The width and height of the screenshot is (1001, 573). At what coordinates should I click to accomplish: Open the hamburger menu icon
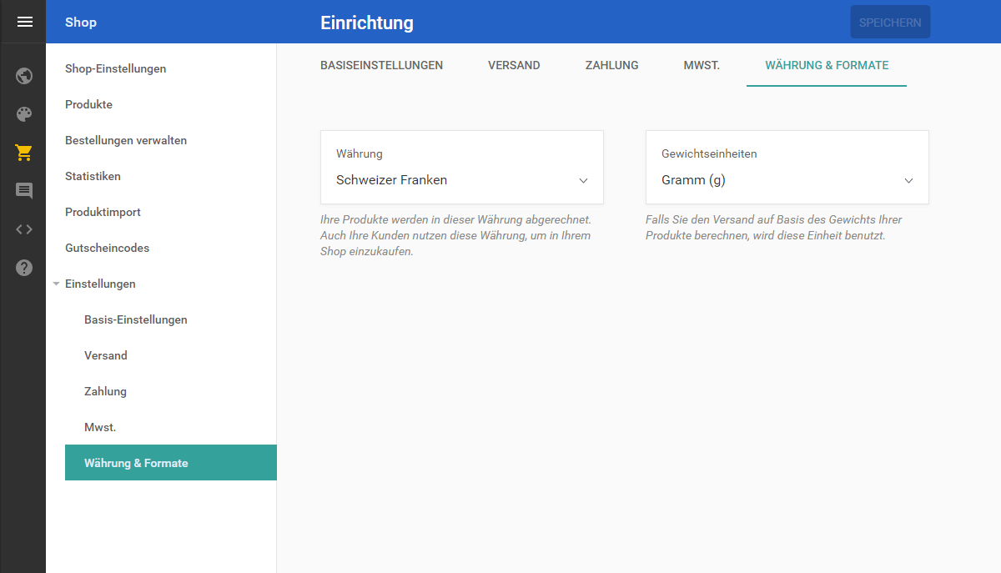click(x=24, y=22)
